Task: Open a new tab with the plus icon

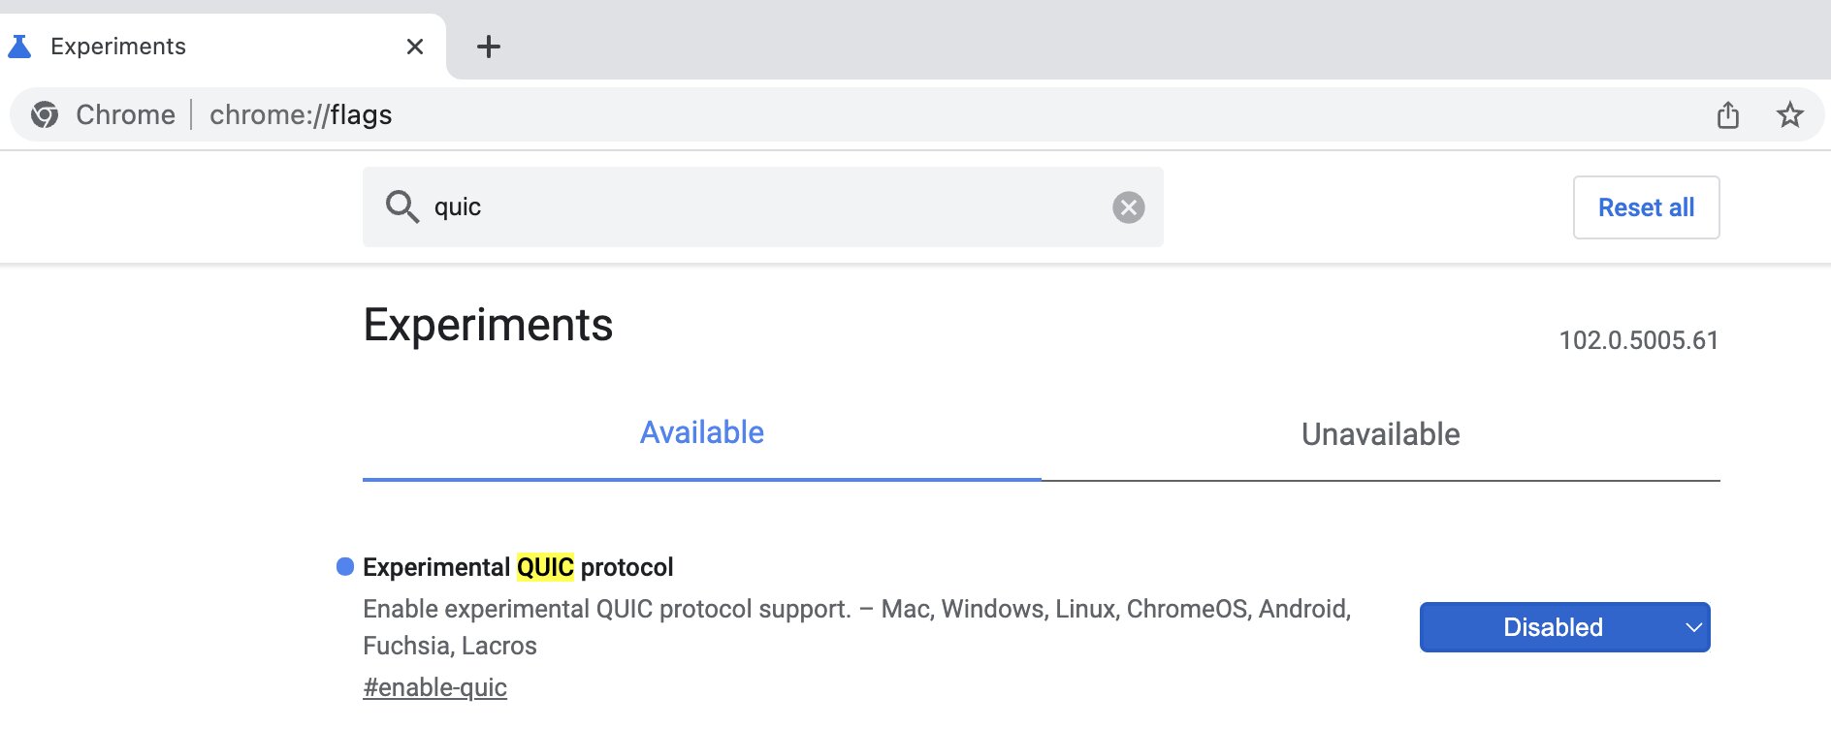Action: (x=489, y=47)
